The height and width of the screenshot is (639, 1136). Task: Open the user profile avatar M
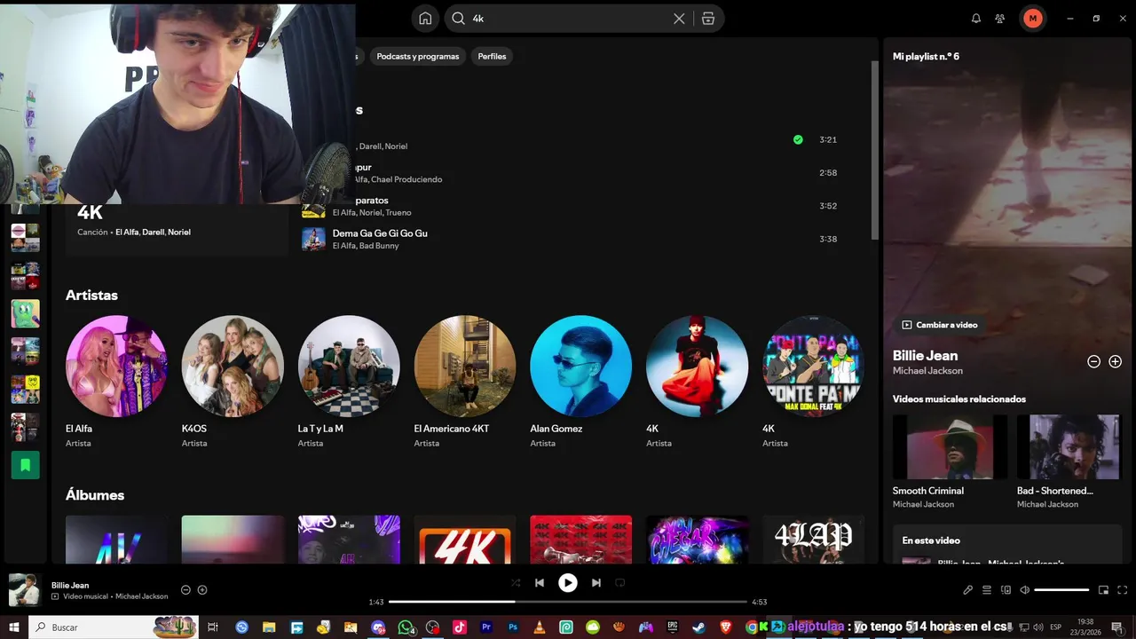(1033, 19)
